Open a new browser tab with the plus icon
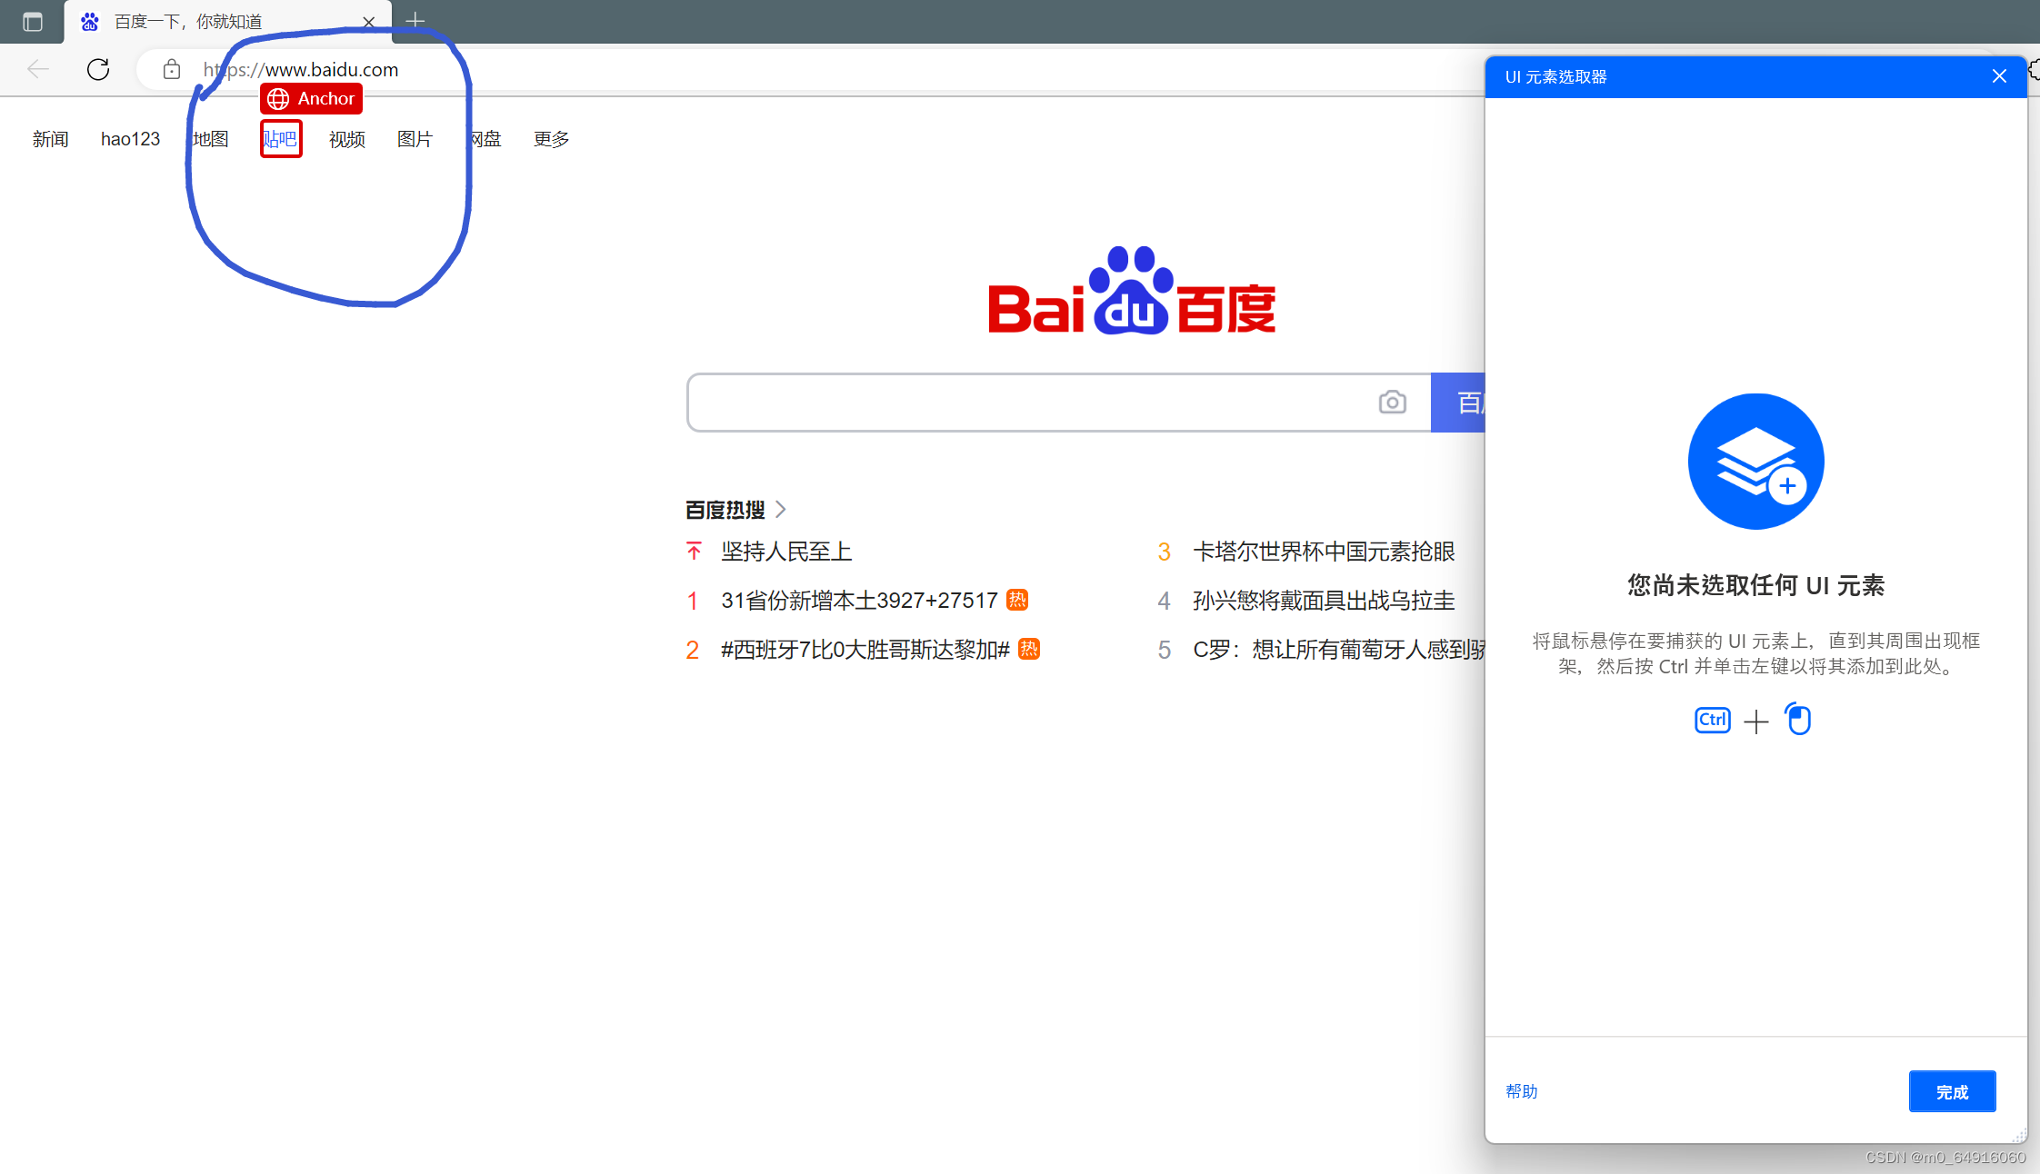 tap(415, 20)
